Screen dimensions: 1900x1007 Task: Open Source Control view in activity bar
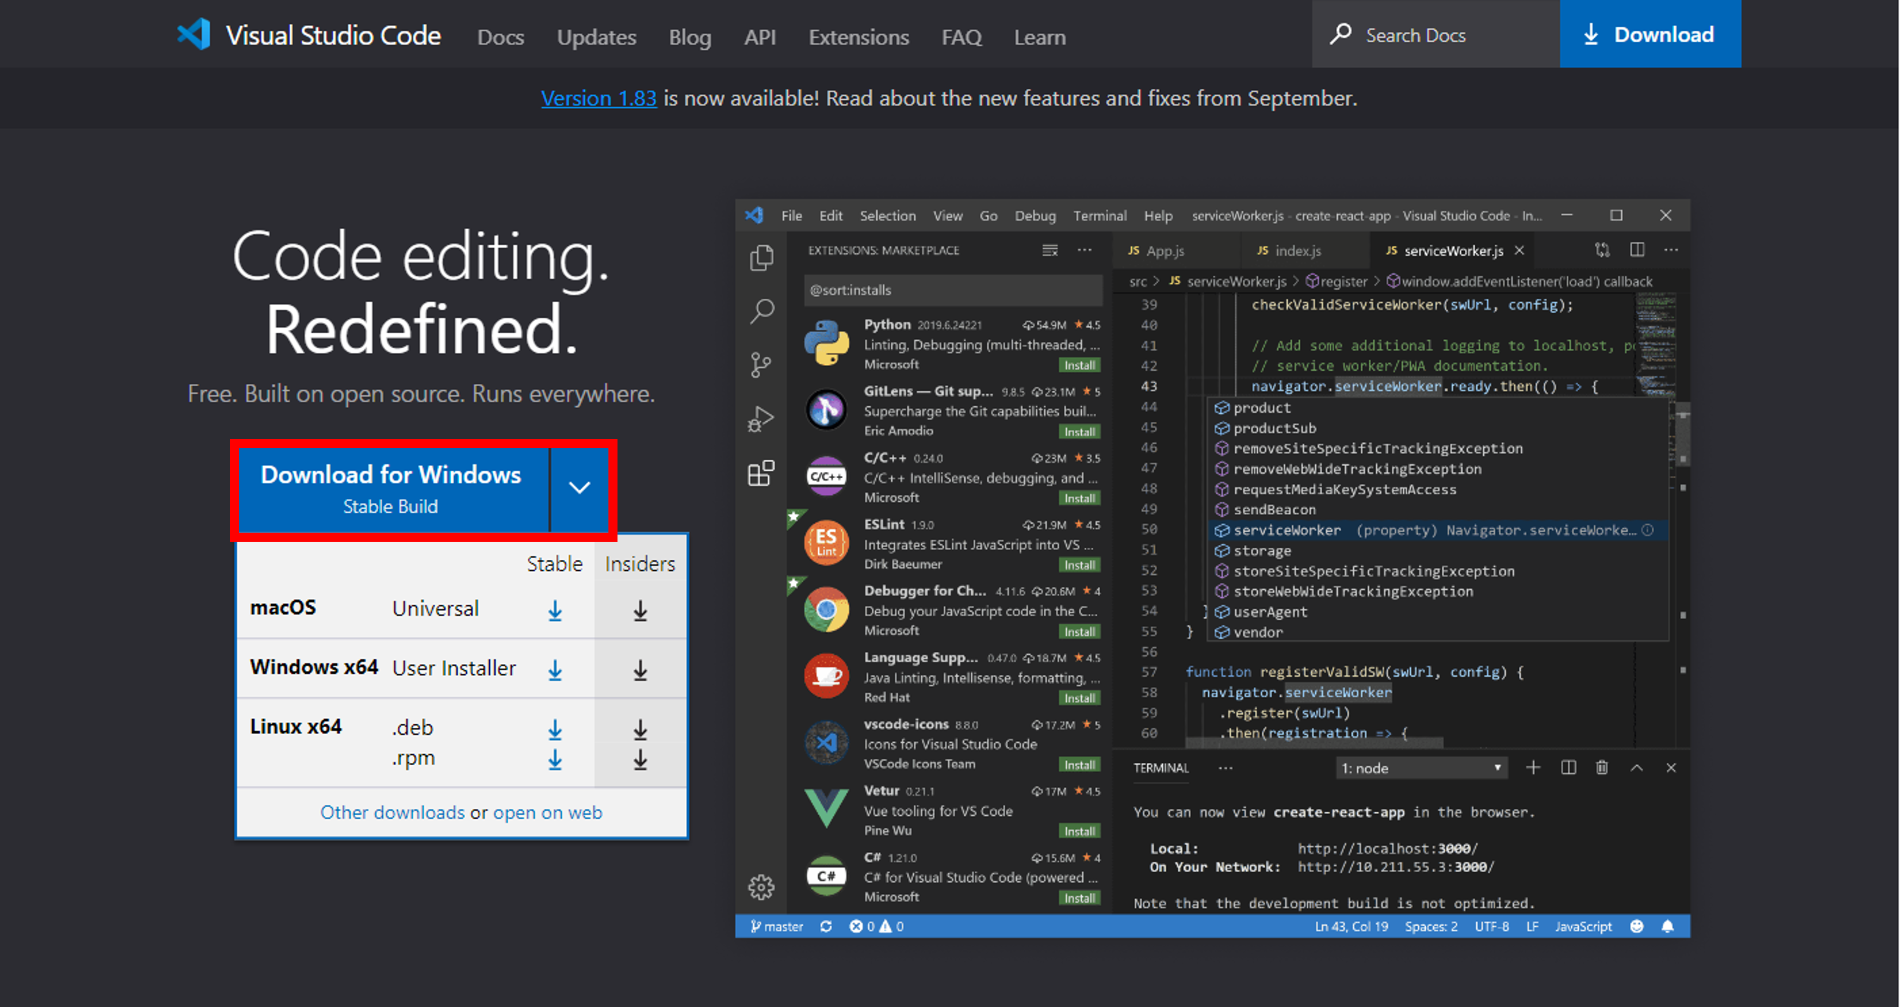tap(761, 364)
